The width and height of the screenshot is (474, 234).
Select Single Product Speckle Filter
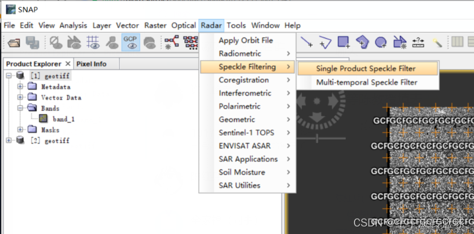(367, 69)
